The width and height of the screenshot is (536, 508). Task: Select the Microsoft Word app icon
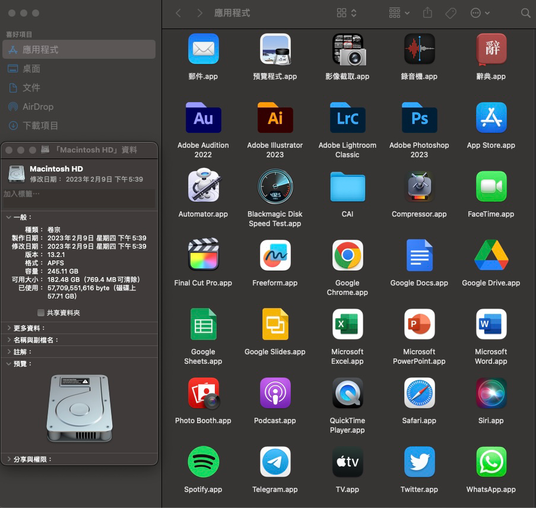pos(491,324)
